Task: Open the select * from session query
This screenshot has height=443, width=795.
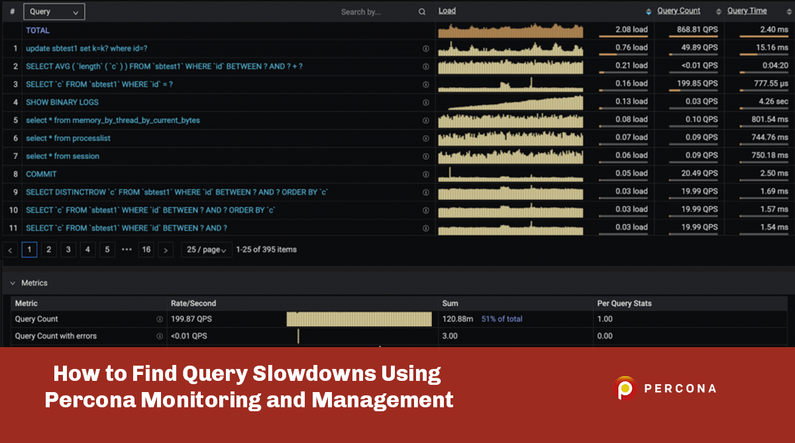Action: (x=62, y=156)
